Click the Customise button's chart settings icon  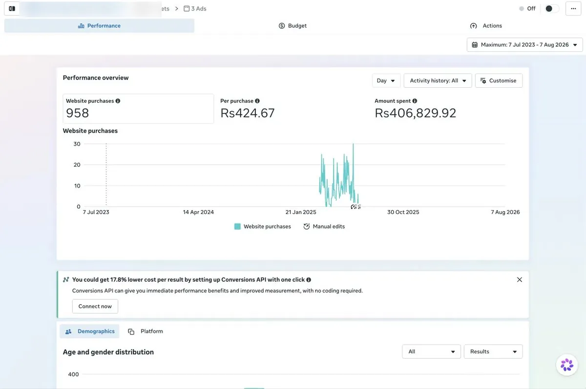point(483,81)
